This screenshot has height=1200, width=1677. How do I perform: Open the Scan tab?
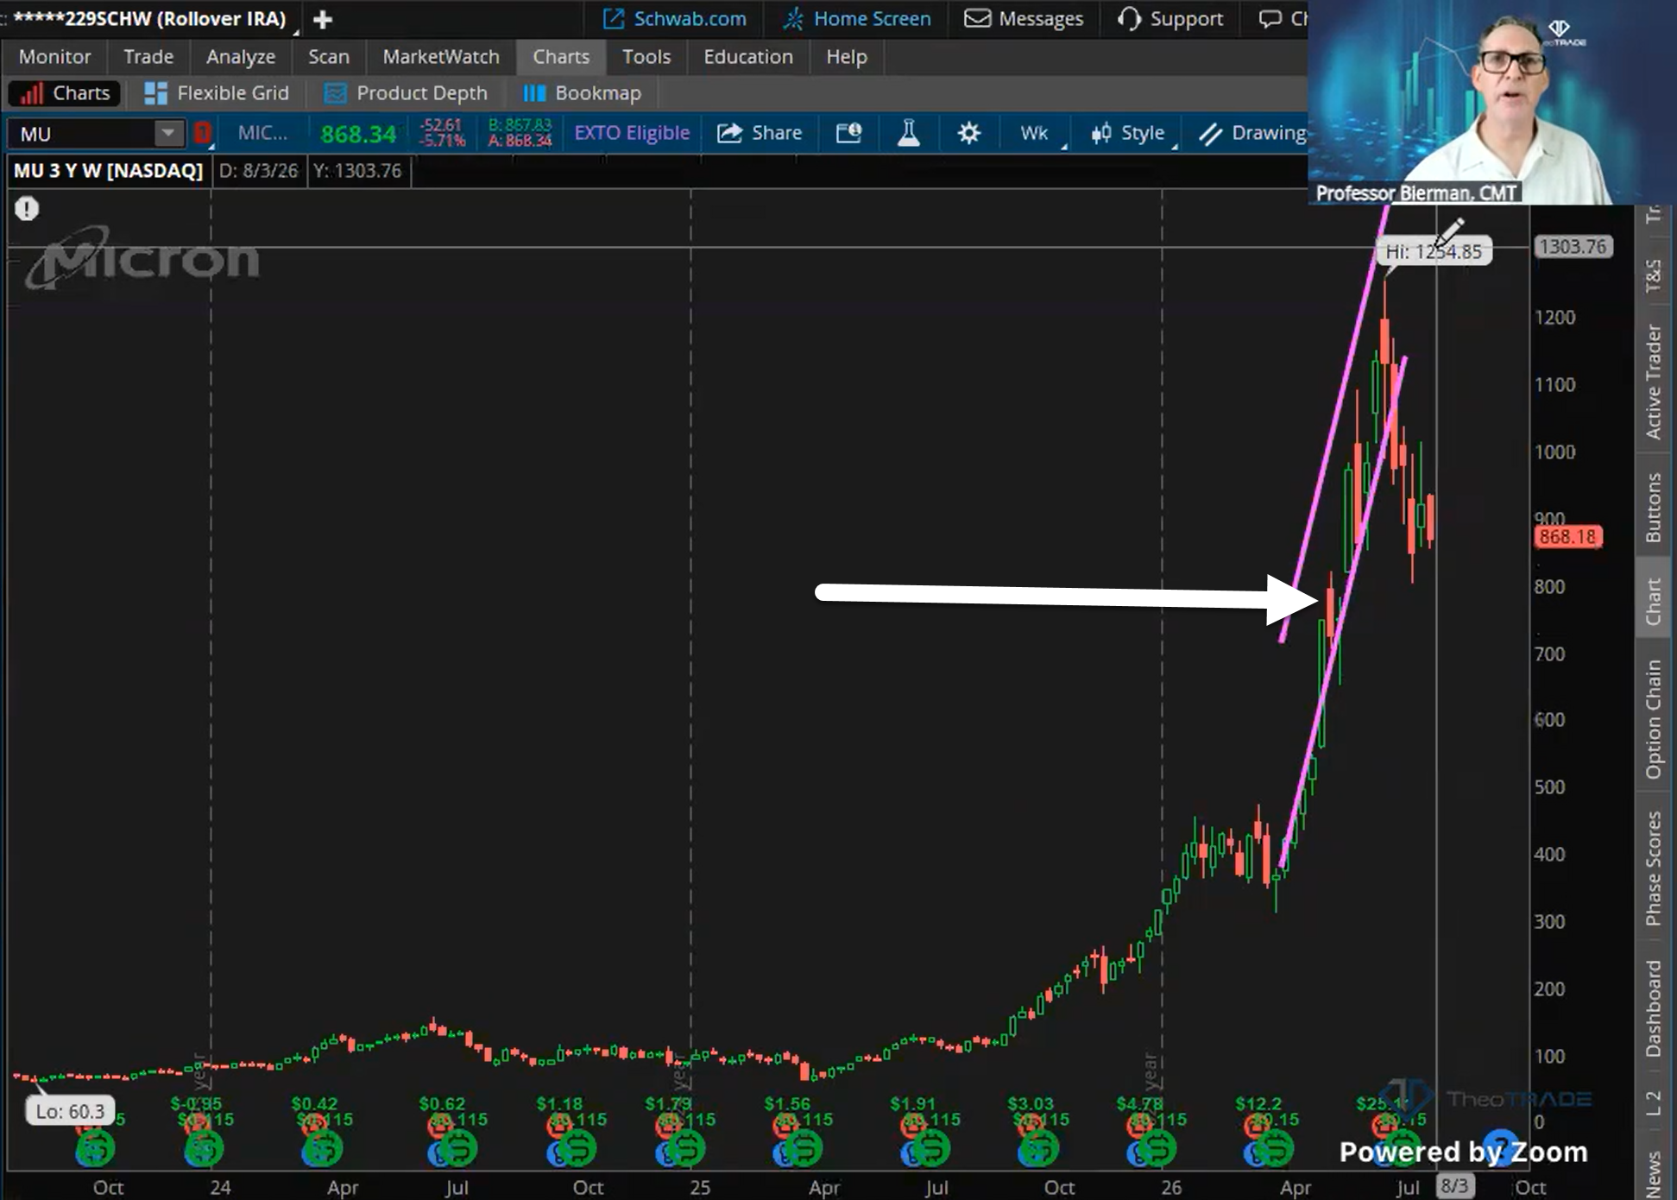click(x=329, y=57)
